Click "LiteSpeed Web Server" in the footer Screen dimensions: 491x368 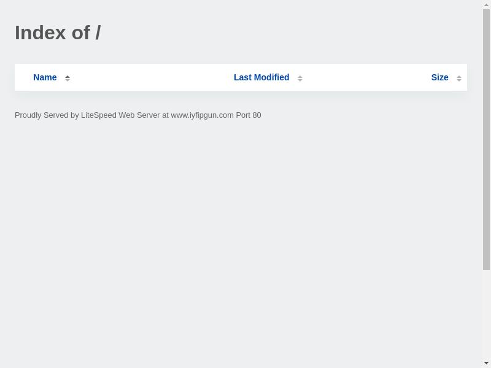[x=120, y=115]
